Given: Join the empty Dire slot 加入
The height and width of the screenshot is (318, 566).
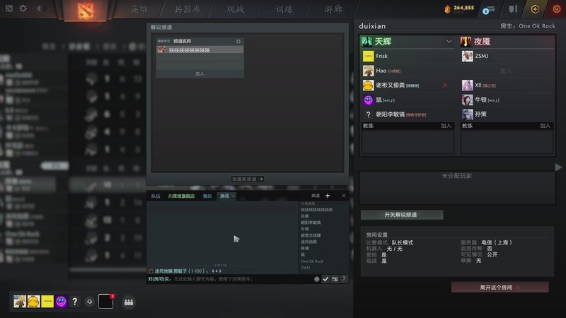Looking at the screenshot, I should (506, 71).
